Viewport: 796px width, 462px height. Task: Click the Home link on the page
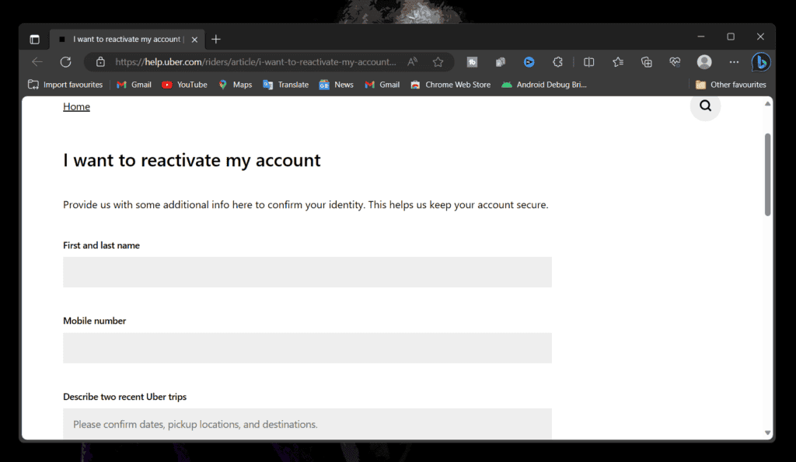click(x=76, y=106)
